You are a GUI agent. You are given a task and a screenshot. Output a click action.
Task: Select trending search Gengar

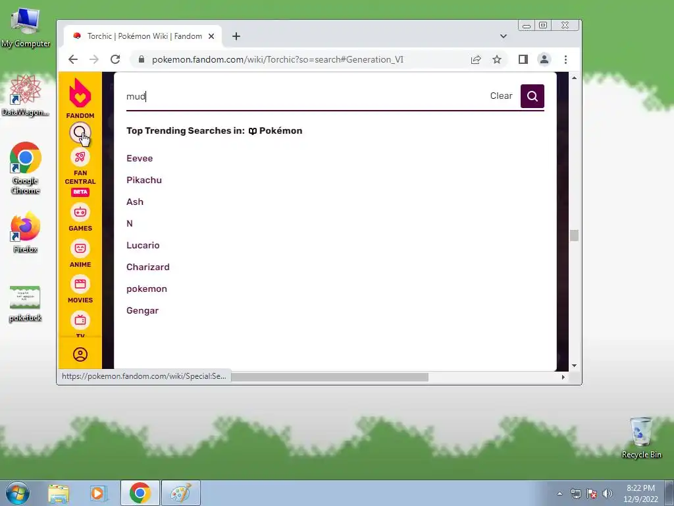[x=142, y=311]
